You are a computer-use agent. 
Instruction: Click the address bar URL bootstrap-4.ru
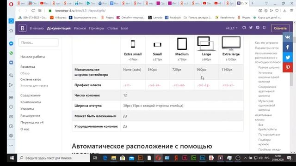pos(80,11)
